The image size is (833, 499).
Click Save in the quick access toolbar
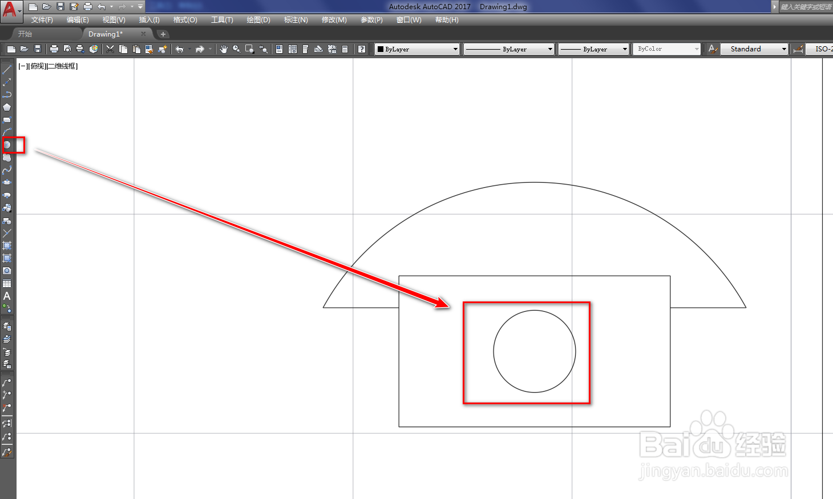click(60, 7)
